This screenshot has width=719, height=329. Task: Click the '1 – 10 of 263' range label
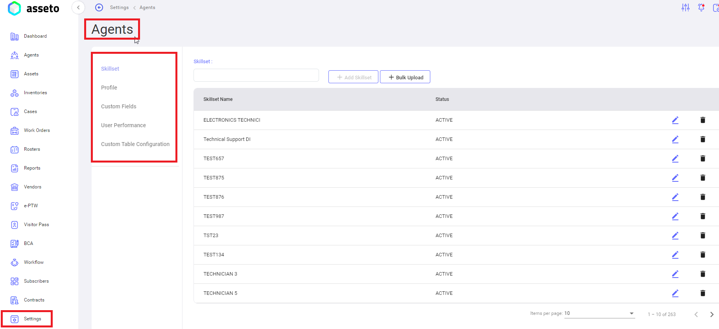tap(662, 314)
